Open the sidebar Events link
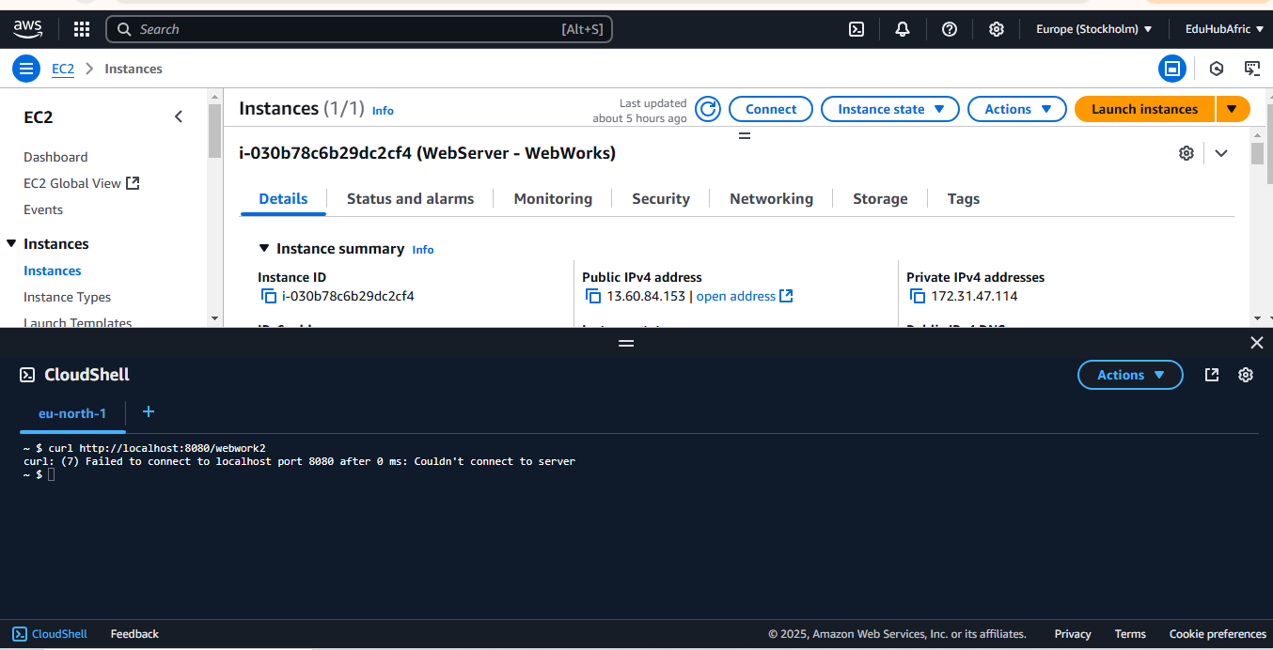 (43, 209)
